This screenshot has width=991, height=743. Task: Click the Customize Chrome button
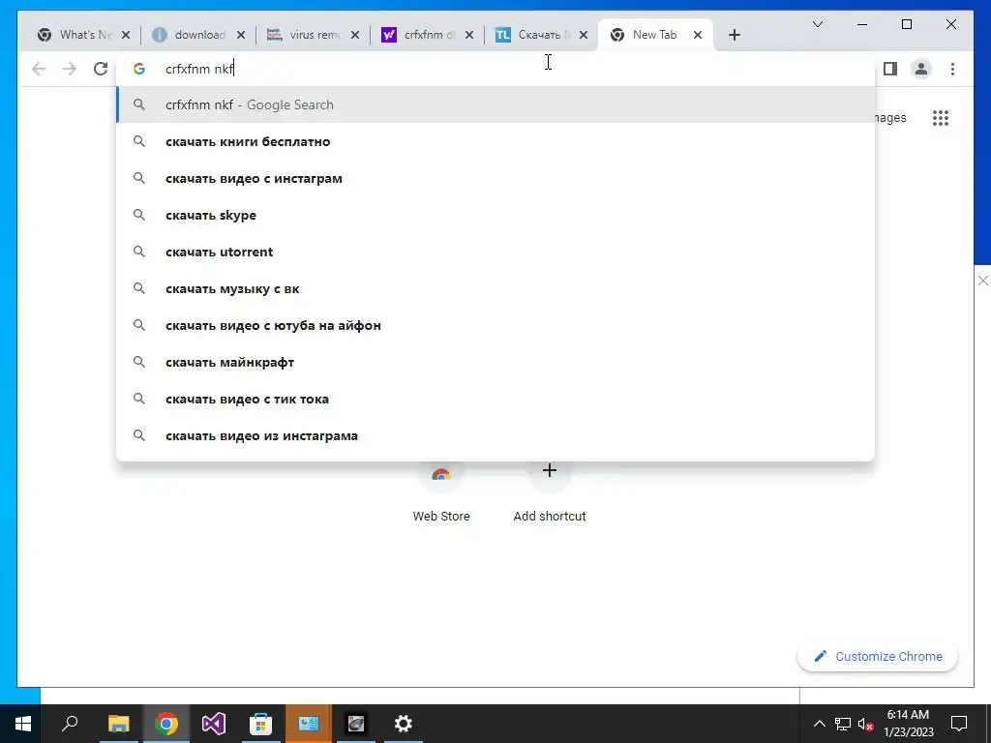tap(877, 657)
